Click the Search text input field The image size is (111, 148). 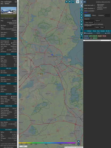[x=89, y=21]
